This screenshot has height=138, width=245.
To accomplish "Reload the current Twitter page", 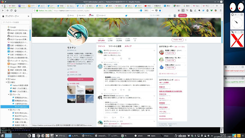I will click(x=11, y=10).
